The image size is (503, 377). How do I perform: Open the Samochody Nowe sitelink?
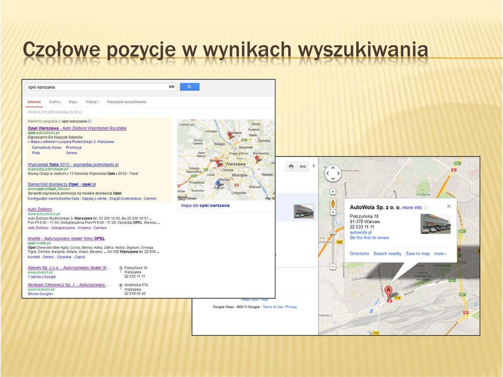(x=47, y=148)
